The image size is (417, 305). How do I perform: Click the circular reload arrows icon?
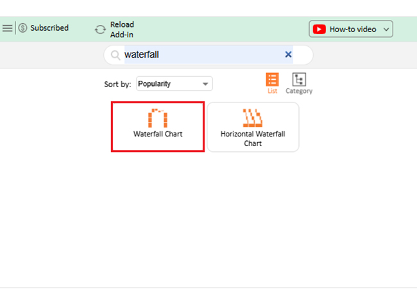[x=100, y=29]
